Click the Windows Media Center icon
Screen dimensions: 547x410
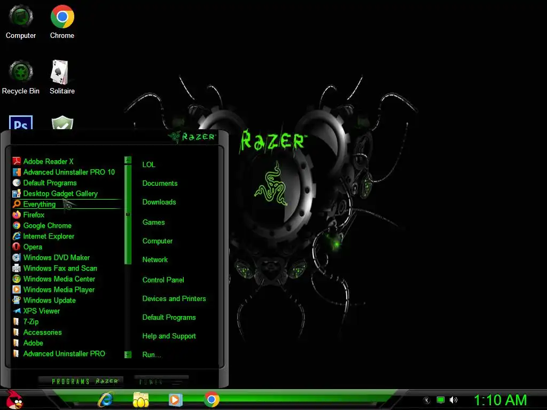point(17,279)
